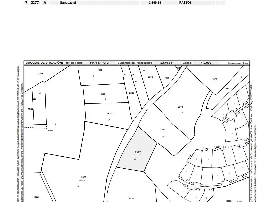Select the land use text PASTOS
Image resolution: width=269 pixels, height=202 pixels.
[x=185, y=3]
